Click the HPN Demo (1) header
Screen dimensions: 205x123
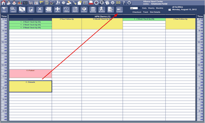click(x=102, y=16)
